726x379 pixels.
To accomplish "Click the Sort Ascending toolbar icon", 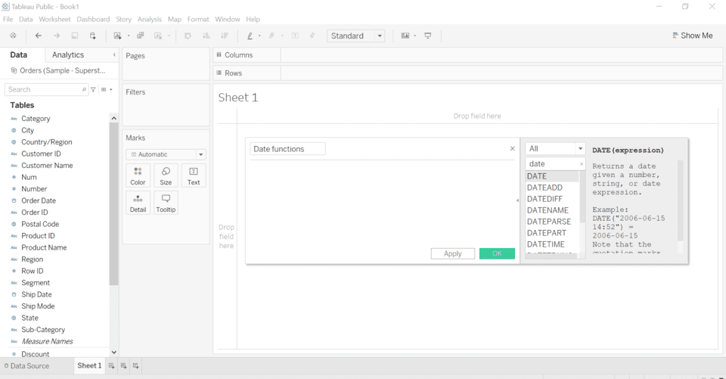I will 206,36.
